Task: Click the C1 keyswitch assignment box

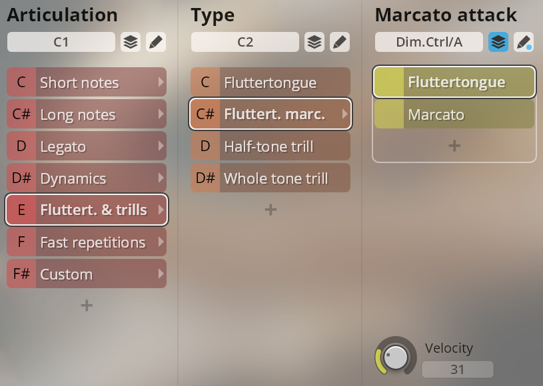Action: click(x=61, y=42)
